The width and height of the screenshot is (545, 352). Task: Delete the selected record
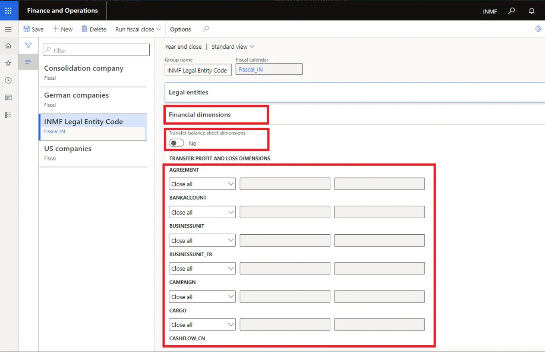[94, 29]
